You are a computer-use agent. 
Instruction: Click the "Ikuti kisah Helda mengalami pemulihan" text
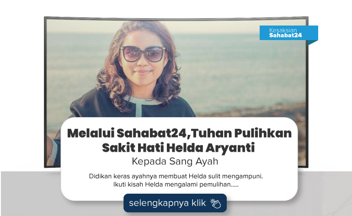tap(176, 185)
